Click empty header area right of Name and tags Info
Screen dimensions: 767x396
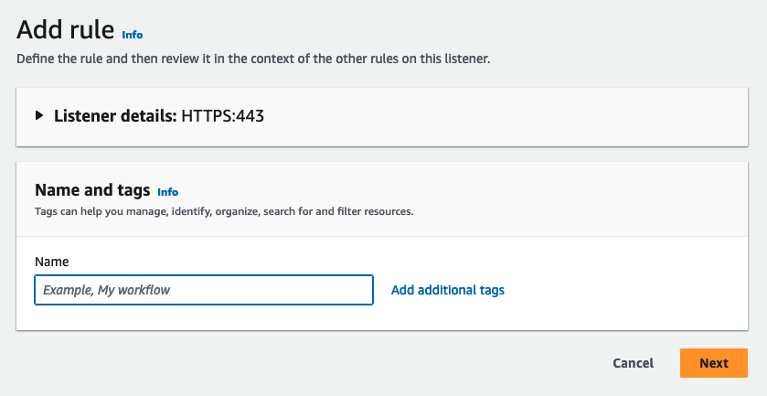457,191
